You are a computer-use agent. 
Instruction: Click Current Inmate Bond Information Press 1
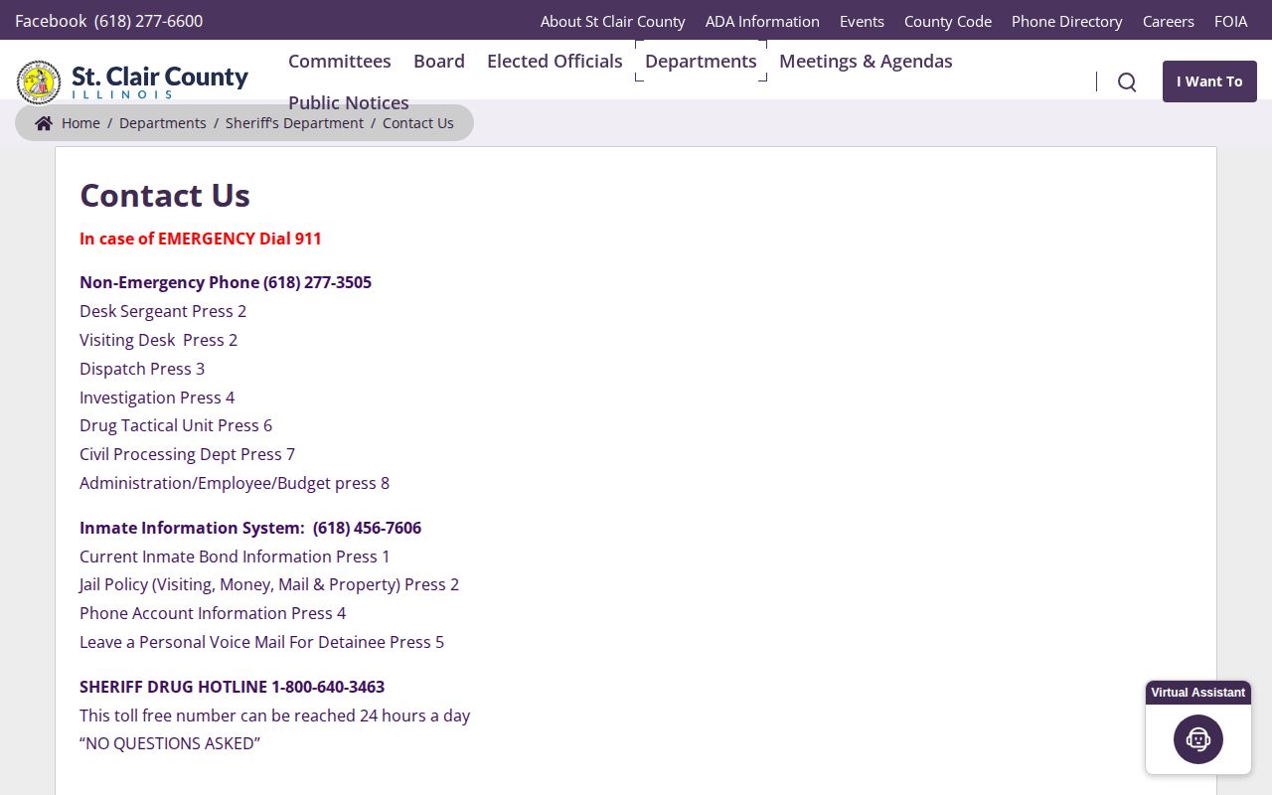235,556
